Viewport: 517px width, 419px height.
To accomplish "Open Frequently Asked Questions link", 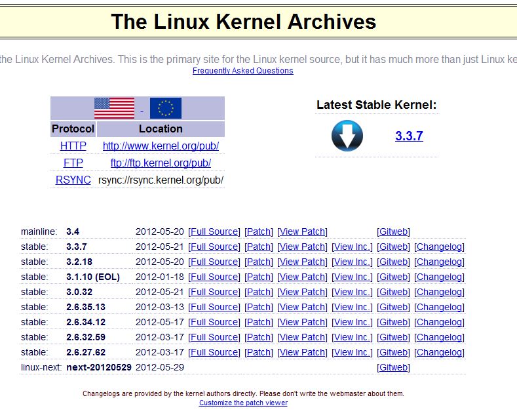I will click(242, 71).
